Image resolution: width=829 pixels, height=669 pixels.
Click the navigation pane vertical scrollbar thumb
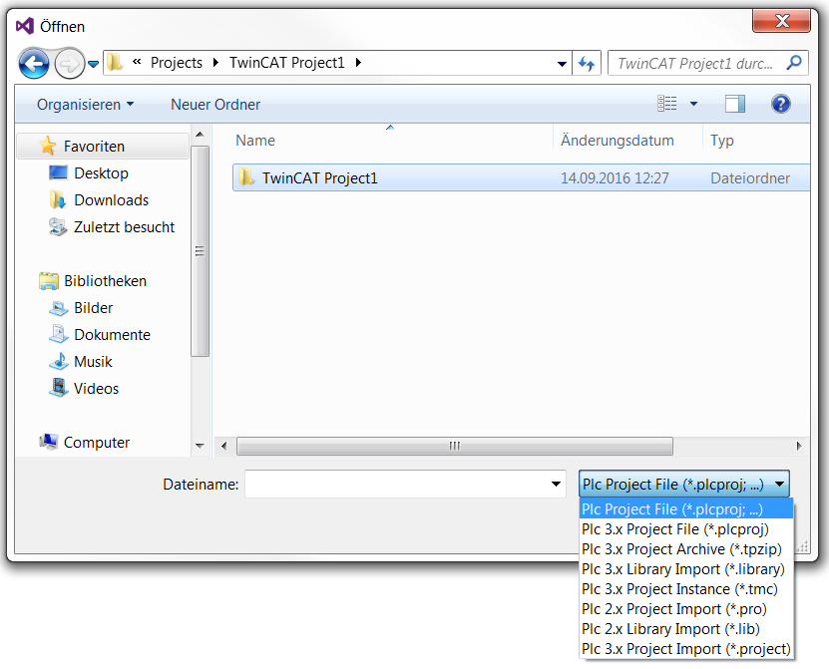click(x=200, y=251)
